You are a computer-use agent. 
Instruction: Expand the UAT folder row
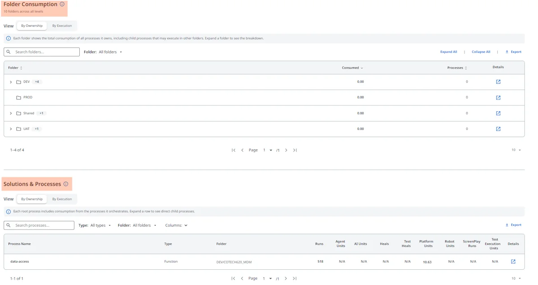point(11,129)
